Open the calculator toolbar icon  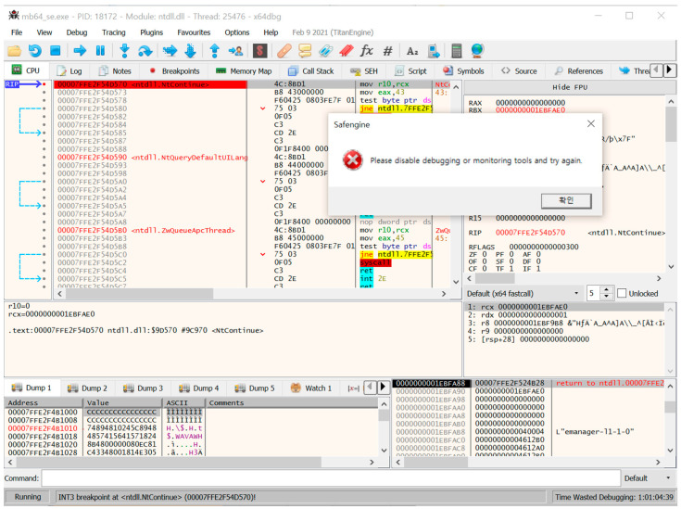pyautogui.click(x=457, y=51)
